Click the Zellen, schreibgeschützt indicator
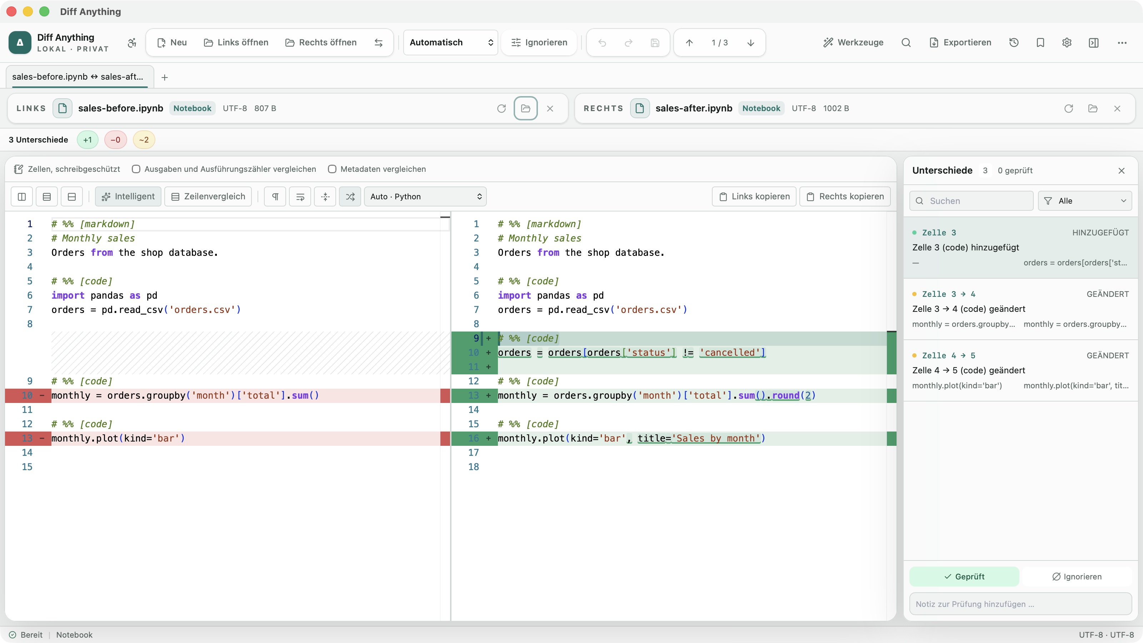The height and width of the screenshot is (643, 1143). pos(67,169)
